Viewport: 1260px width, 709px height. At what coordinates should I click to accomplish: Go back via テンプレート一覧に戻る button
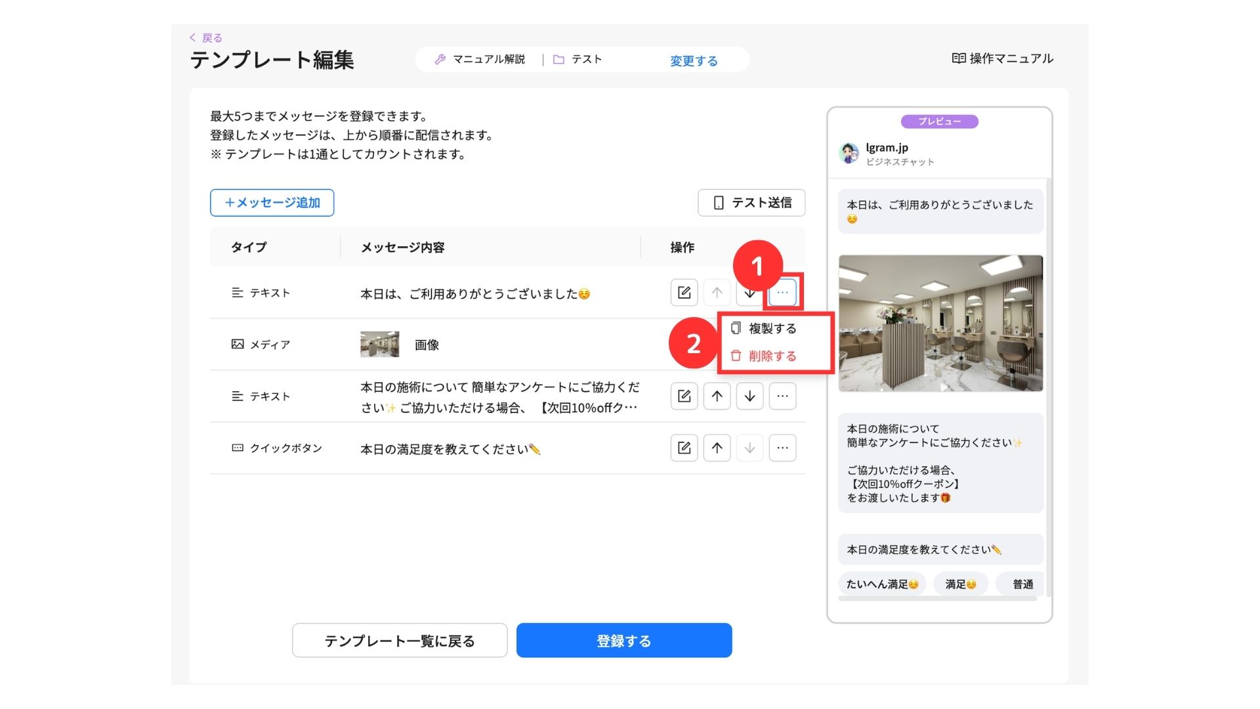pyautogui.click(x=399, y=641)
